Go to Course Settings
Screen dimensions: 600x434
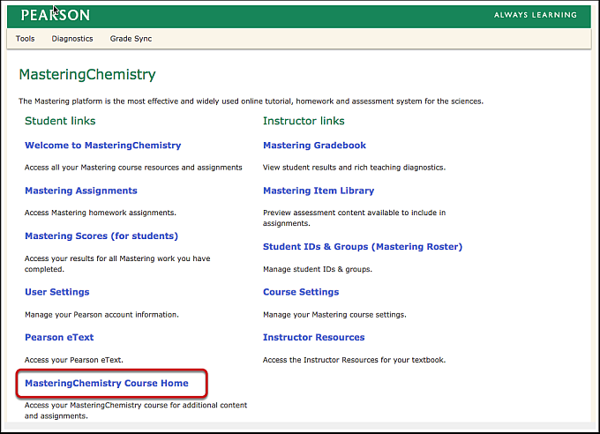coord(301,292)
